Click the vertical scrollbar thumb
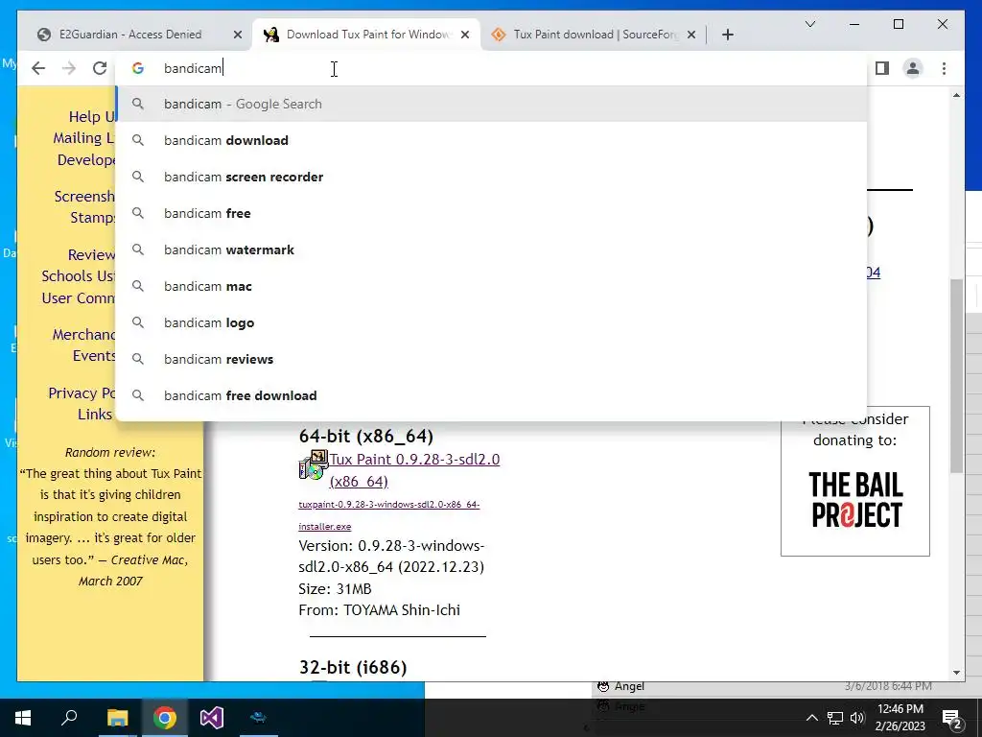Viewport: 982px width, 737px height. [956, 376]
